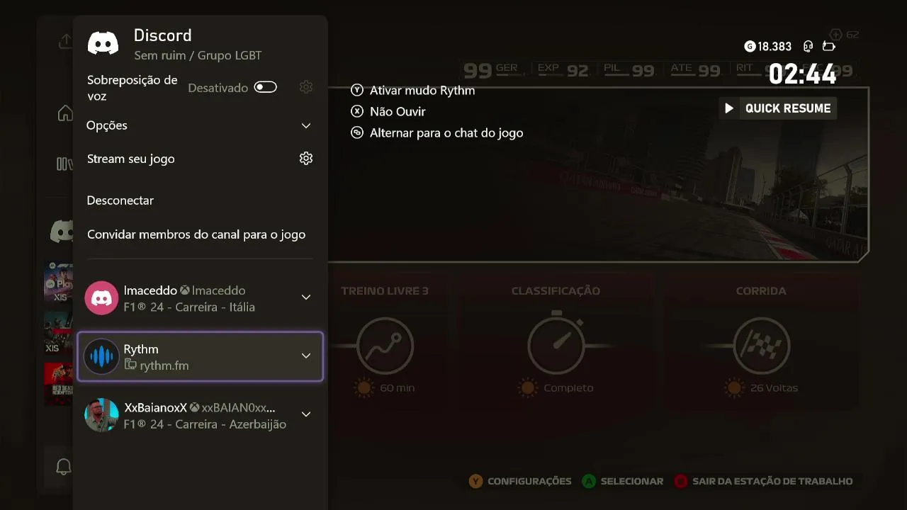
Task: Expand lmaceddo's member options chevron
Action: click(306, 297)
